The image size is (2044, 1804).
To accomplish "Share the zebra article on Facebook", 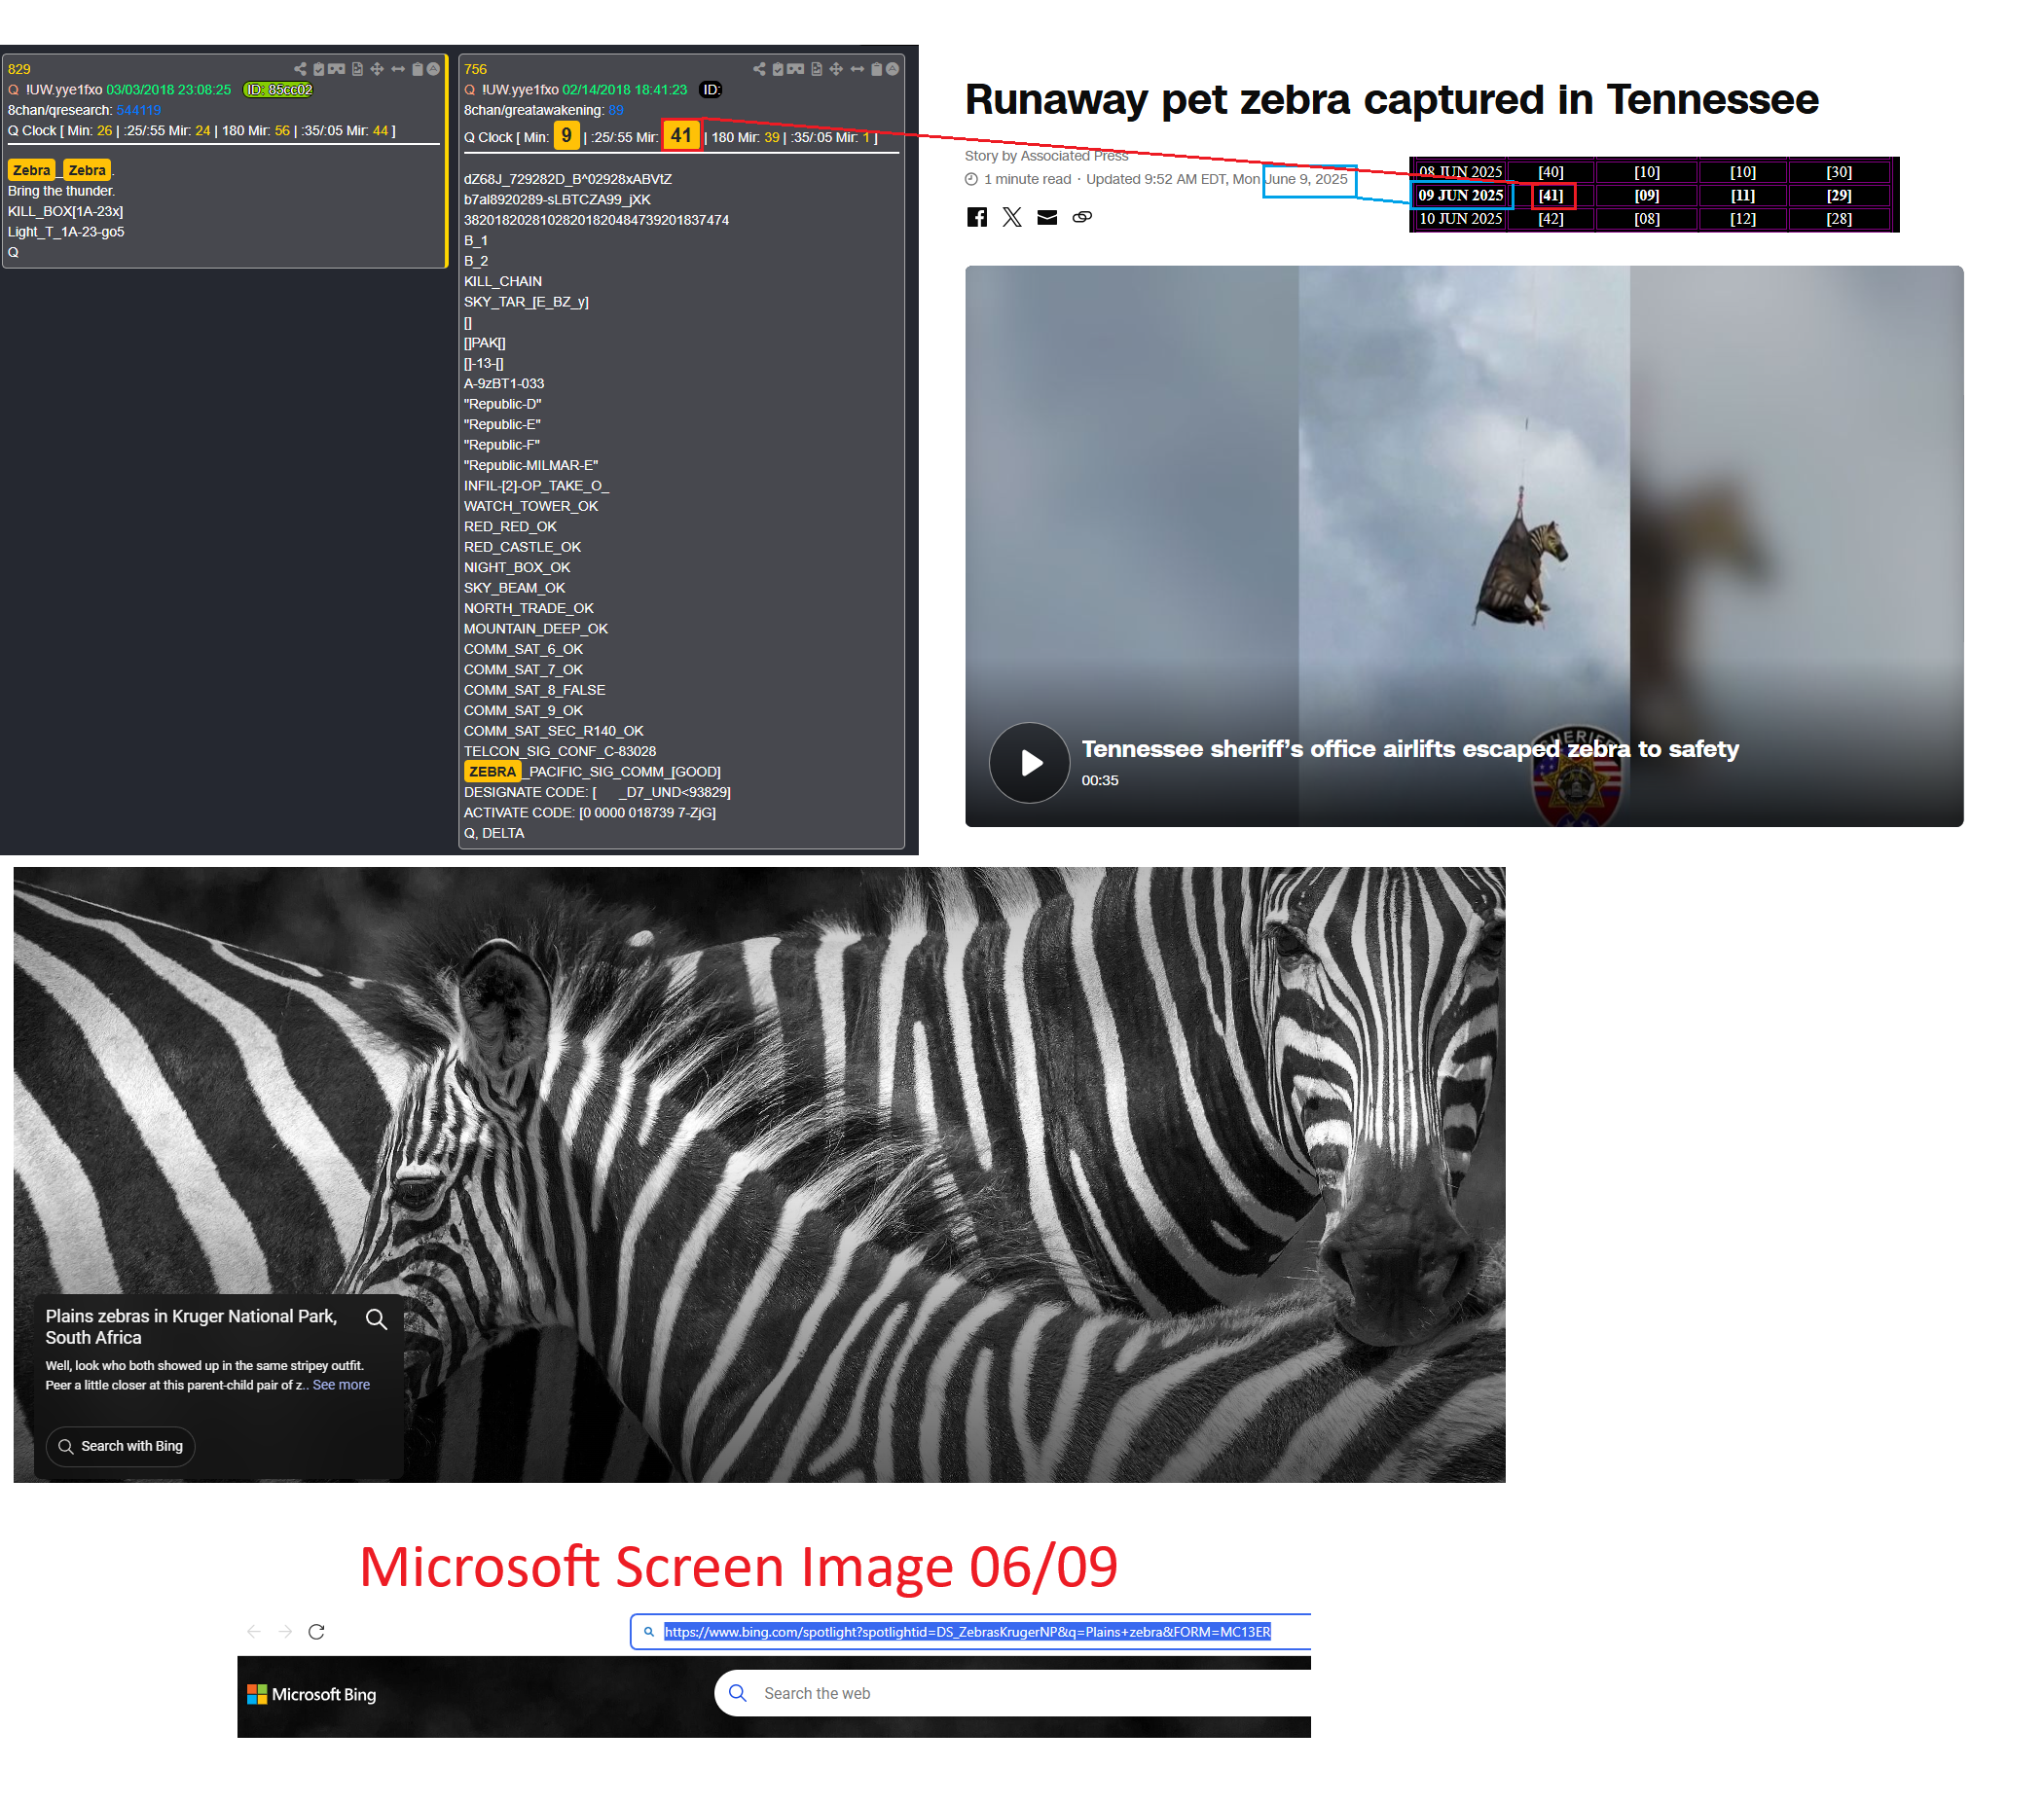I will tap(977, 217).
